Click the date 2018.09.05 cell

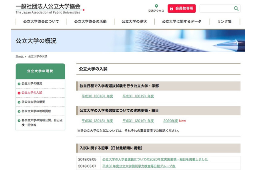87,159
